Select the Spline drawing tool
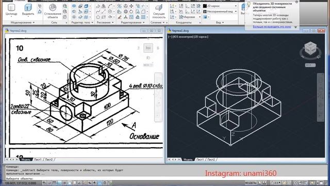This screenshot has height=186, width=330. [x=98, y=11]
